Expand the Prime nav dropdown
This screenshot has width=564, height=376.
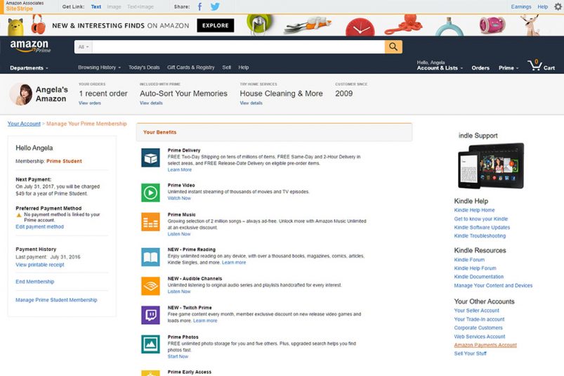pos(509,68)
